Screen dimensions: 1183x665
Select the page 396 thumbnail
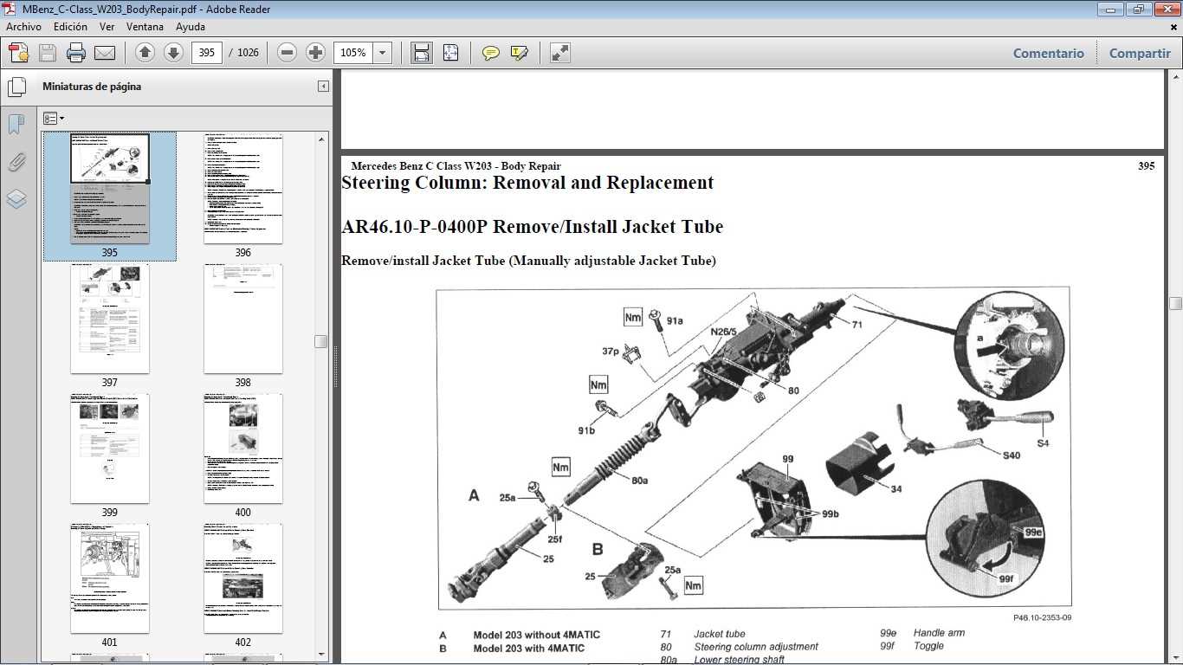(x=243, y=189)
